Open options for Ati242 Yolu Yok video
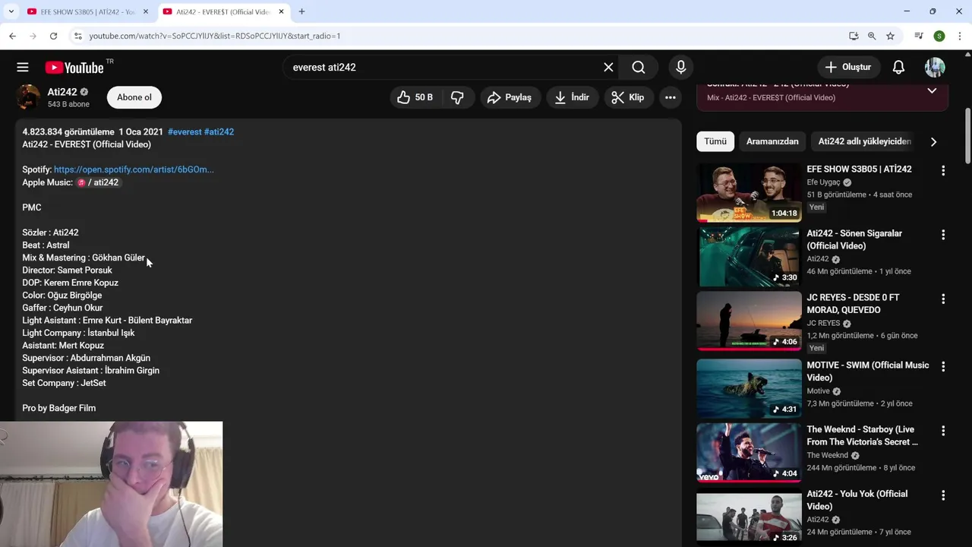 coord(943,495)
